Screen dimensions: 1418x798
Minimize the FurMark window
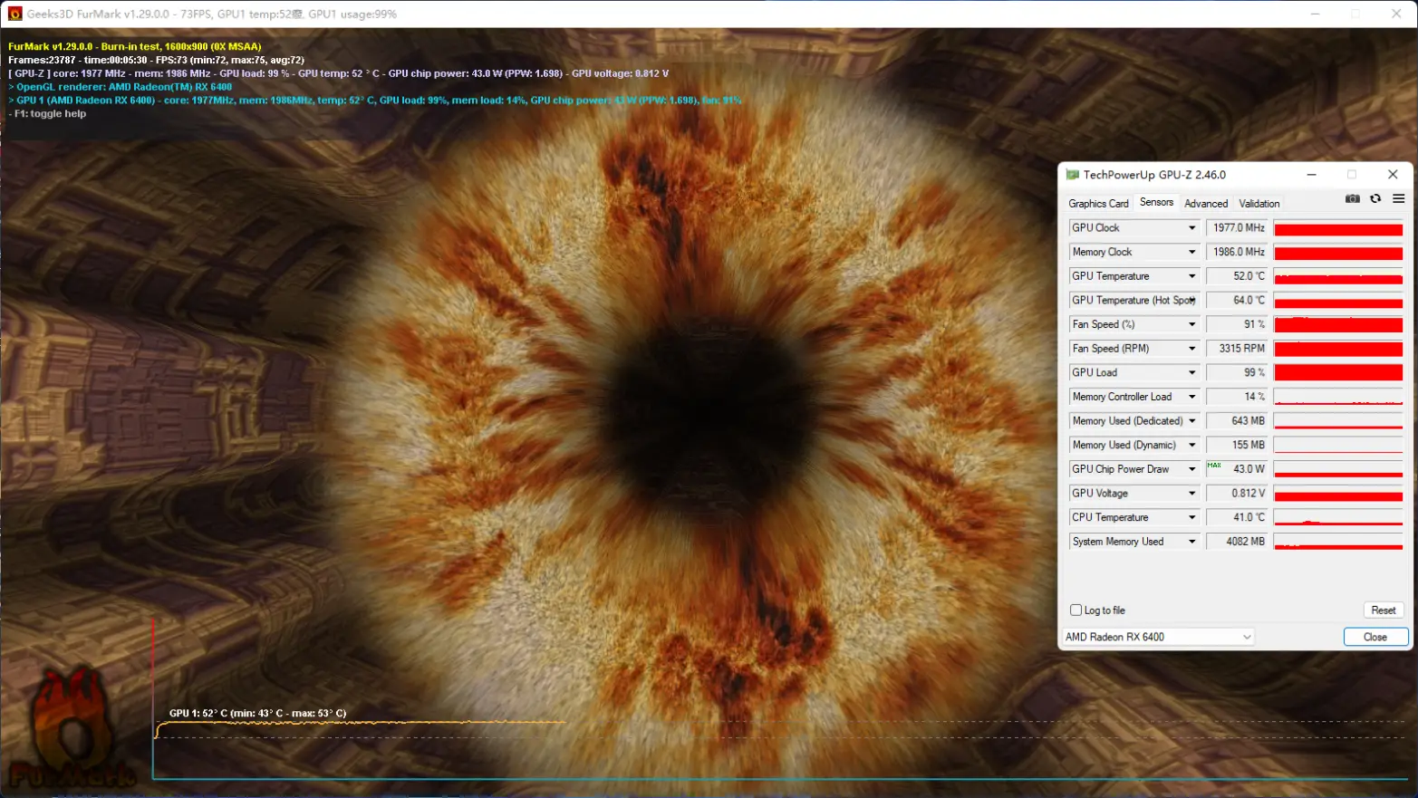click(x=1315, y=14)
